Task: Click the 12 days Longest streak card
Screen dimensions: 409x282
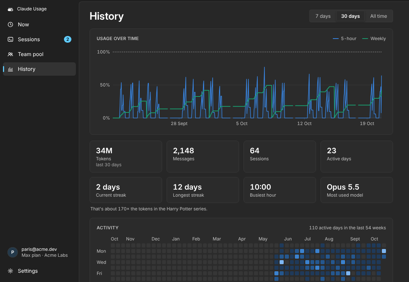Action: pyautogui.click(x=203, y=190)
